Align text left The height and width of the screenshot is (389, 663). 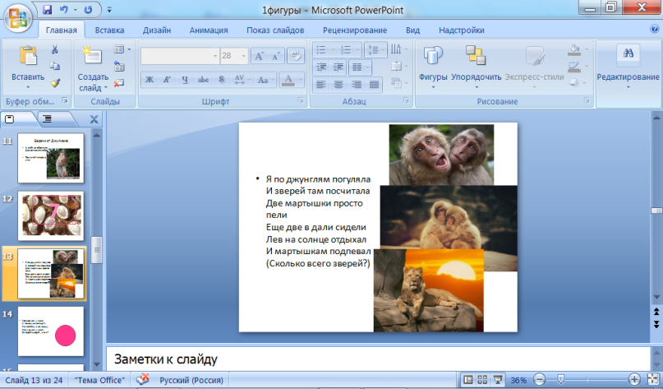click(x=321, y=85)
